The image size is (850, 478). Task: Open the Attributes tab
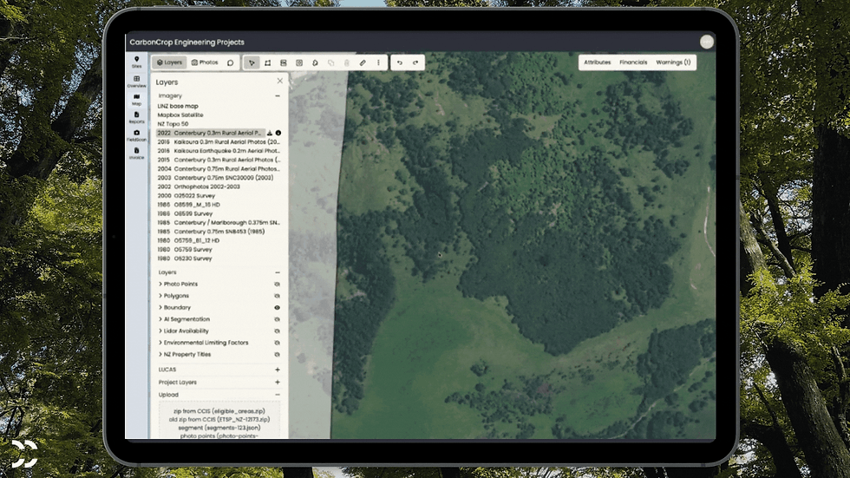click(598, 62)
